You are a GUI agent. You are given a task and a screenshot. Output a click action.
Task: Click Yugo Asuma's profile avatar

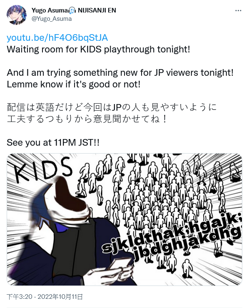[17, 15]
